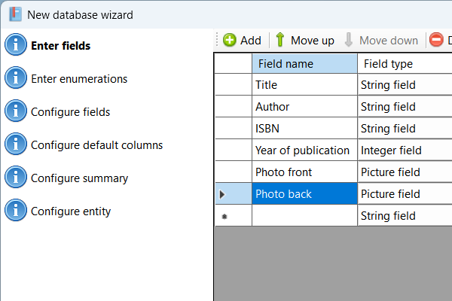Go to Enter enumerations step
452x301 pixels.
79,79
